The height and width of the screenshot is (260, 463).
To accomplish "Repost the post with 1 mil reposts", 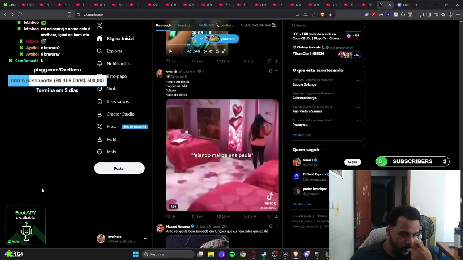I will pos(197,61).
